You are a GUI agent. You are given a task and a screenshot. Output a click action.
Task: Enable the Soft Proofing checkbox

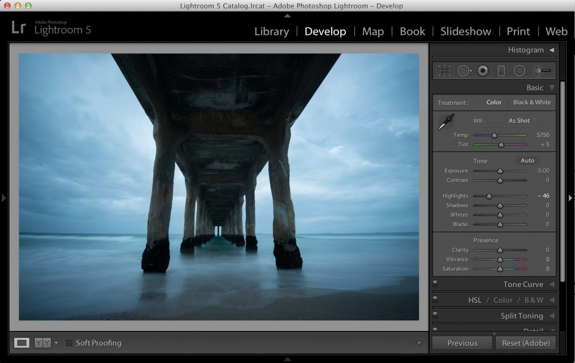tap(69, 343)
